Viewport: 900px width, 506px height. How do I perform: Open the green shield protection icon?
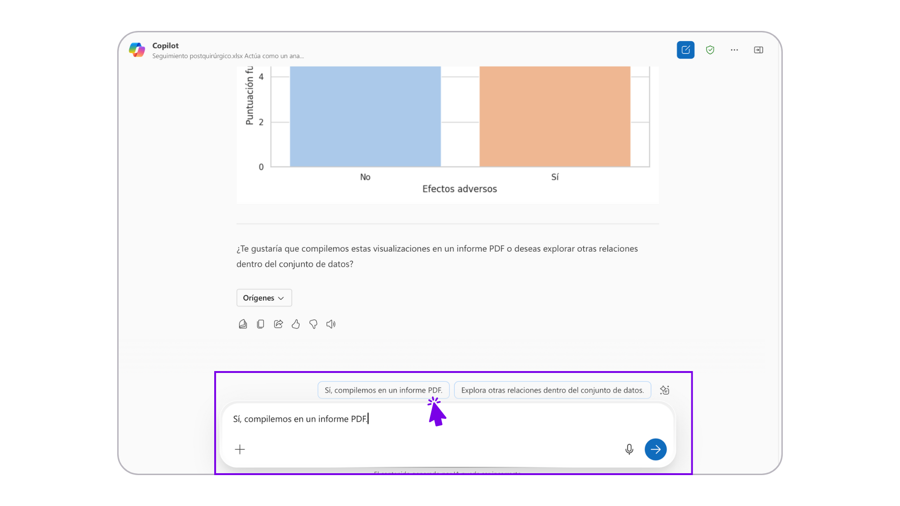click(710, 50)
